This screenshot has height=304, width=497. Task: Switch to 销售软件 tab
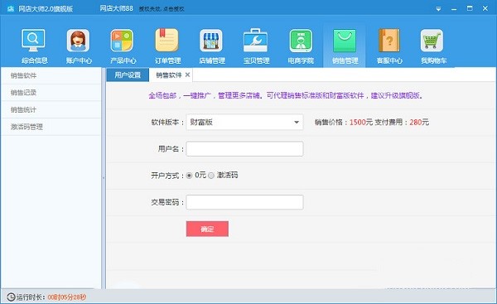tap(168, 75)
